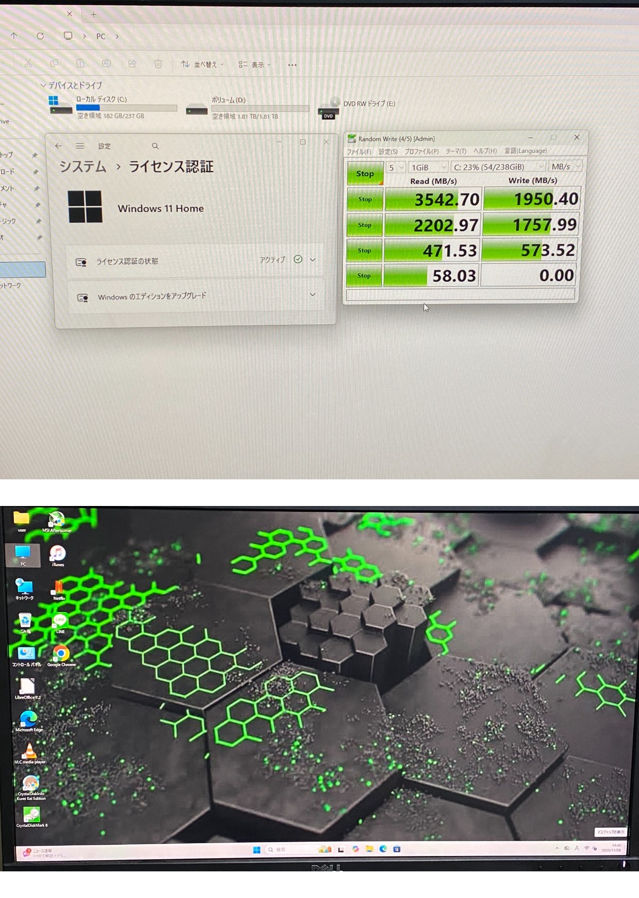Image resolution: width=639 pixels, height=898 pixels.
Task: Open the MB/s unit dropdown
Action: click(x=566, y=167)
